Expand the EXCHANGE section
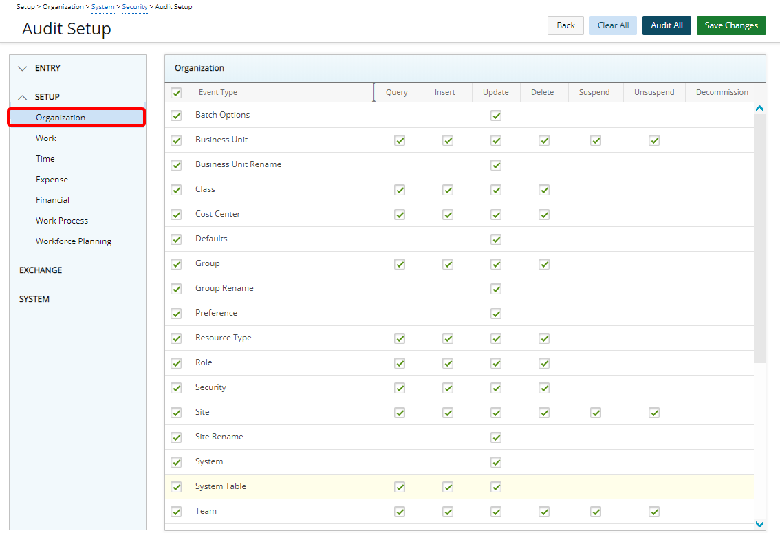The width and height of the screenshot is (780, 533). [41, 270]
